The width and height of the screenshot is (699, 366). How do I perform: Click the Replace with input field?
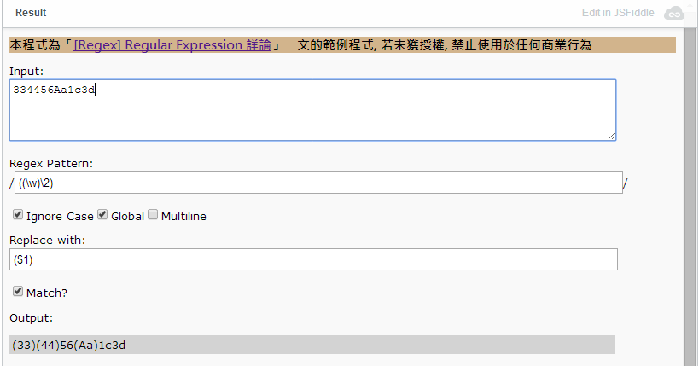click(313, 259)
